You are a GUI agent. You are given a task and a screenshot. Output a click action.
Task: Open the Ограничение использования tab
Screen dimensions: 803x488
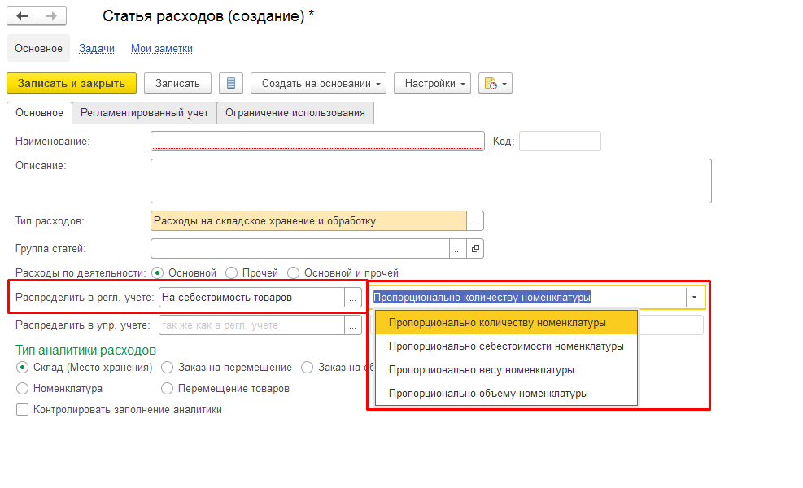point(295,113)
